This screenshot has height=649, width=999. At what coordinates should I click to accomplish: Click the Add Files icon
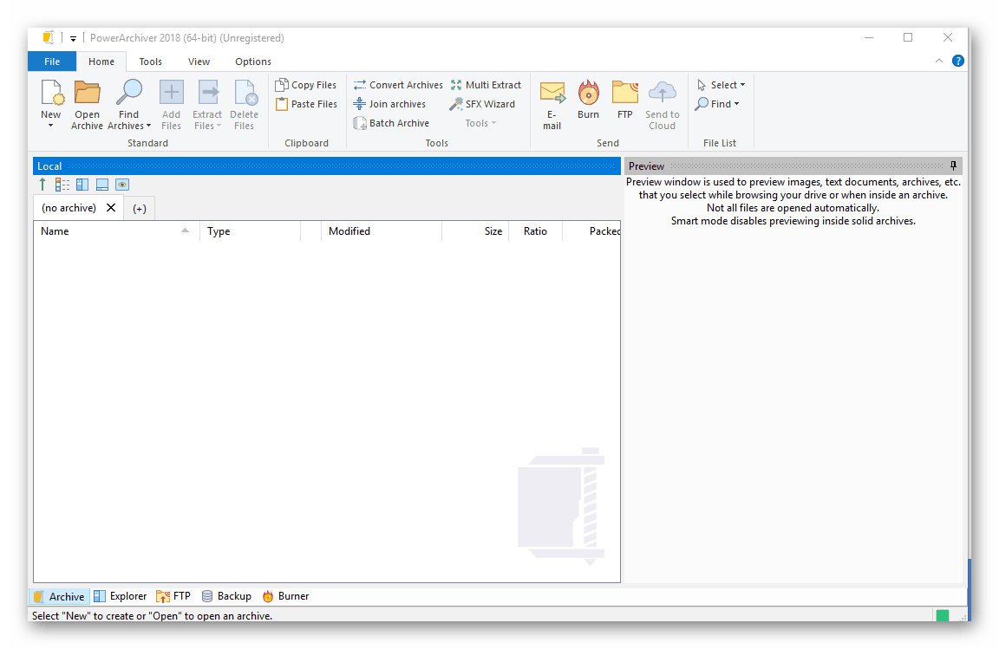click(x=172, y=93)
